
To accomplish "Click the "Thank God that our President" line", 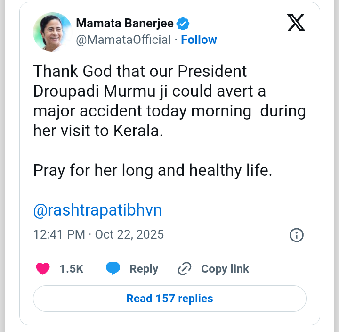I will pos(140,71).
